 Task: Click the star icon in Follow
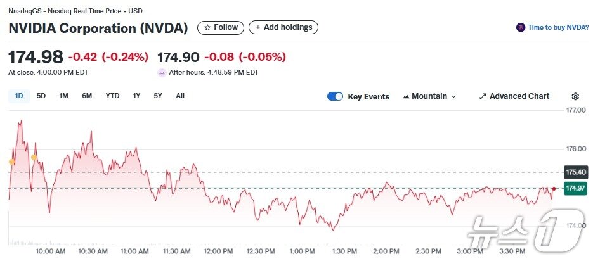[x=207, y=27]
